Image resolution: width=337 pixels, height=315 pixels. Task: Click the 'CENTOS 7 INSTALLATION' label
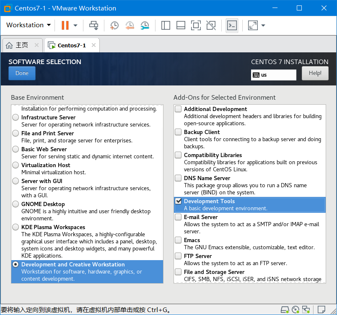(x=290, y=62)
